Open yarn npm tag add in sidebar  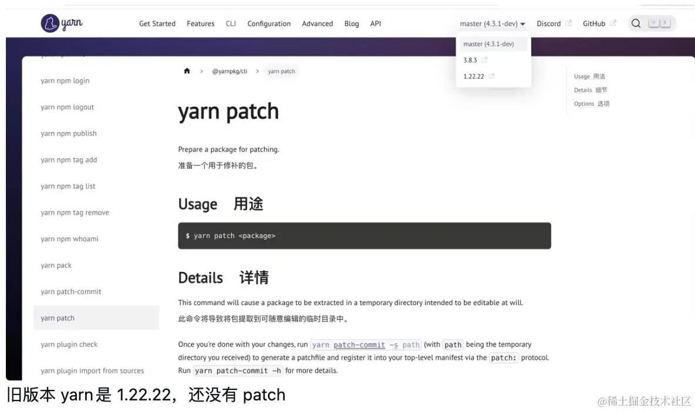point(69,160)
